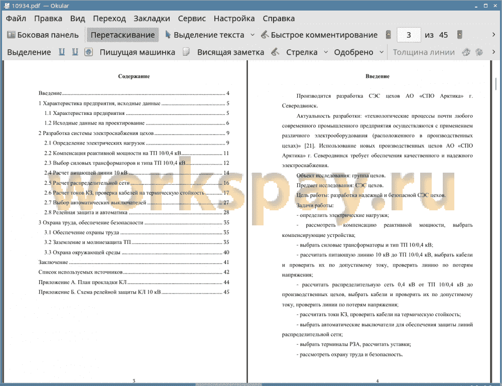The image size is (502, 386).
Task: Click contents entry '3.2 Заземление и молниезащита ТП'
Action: tap(137, 242)
